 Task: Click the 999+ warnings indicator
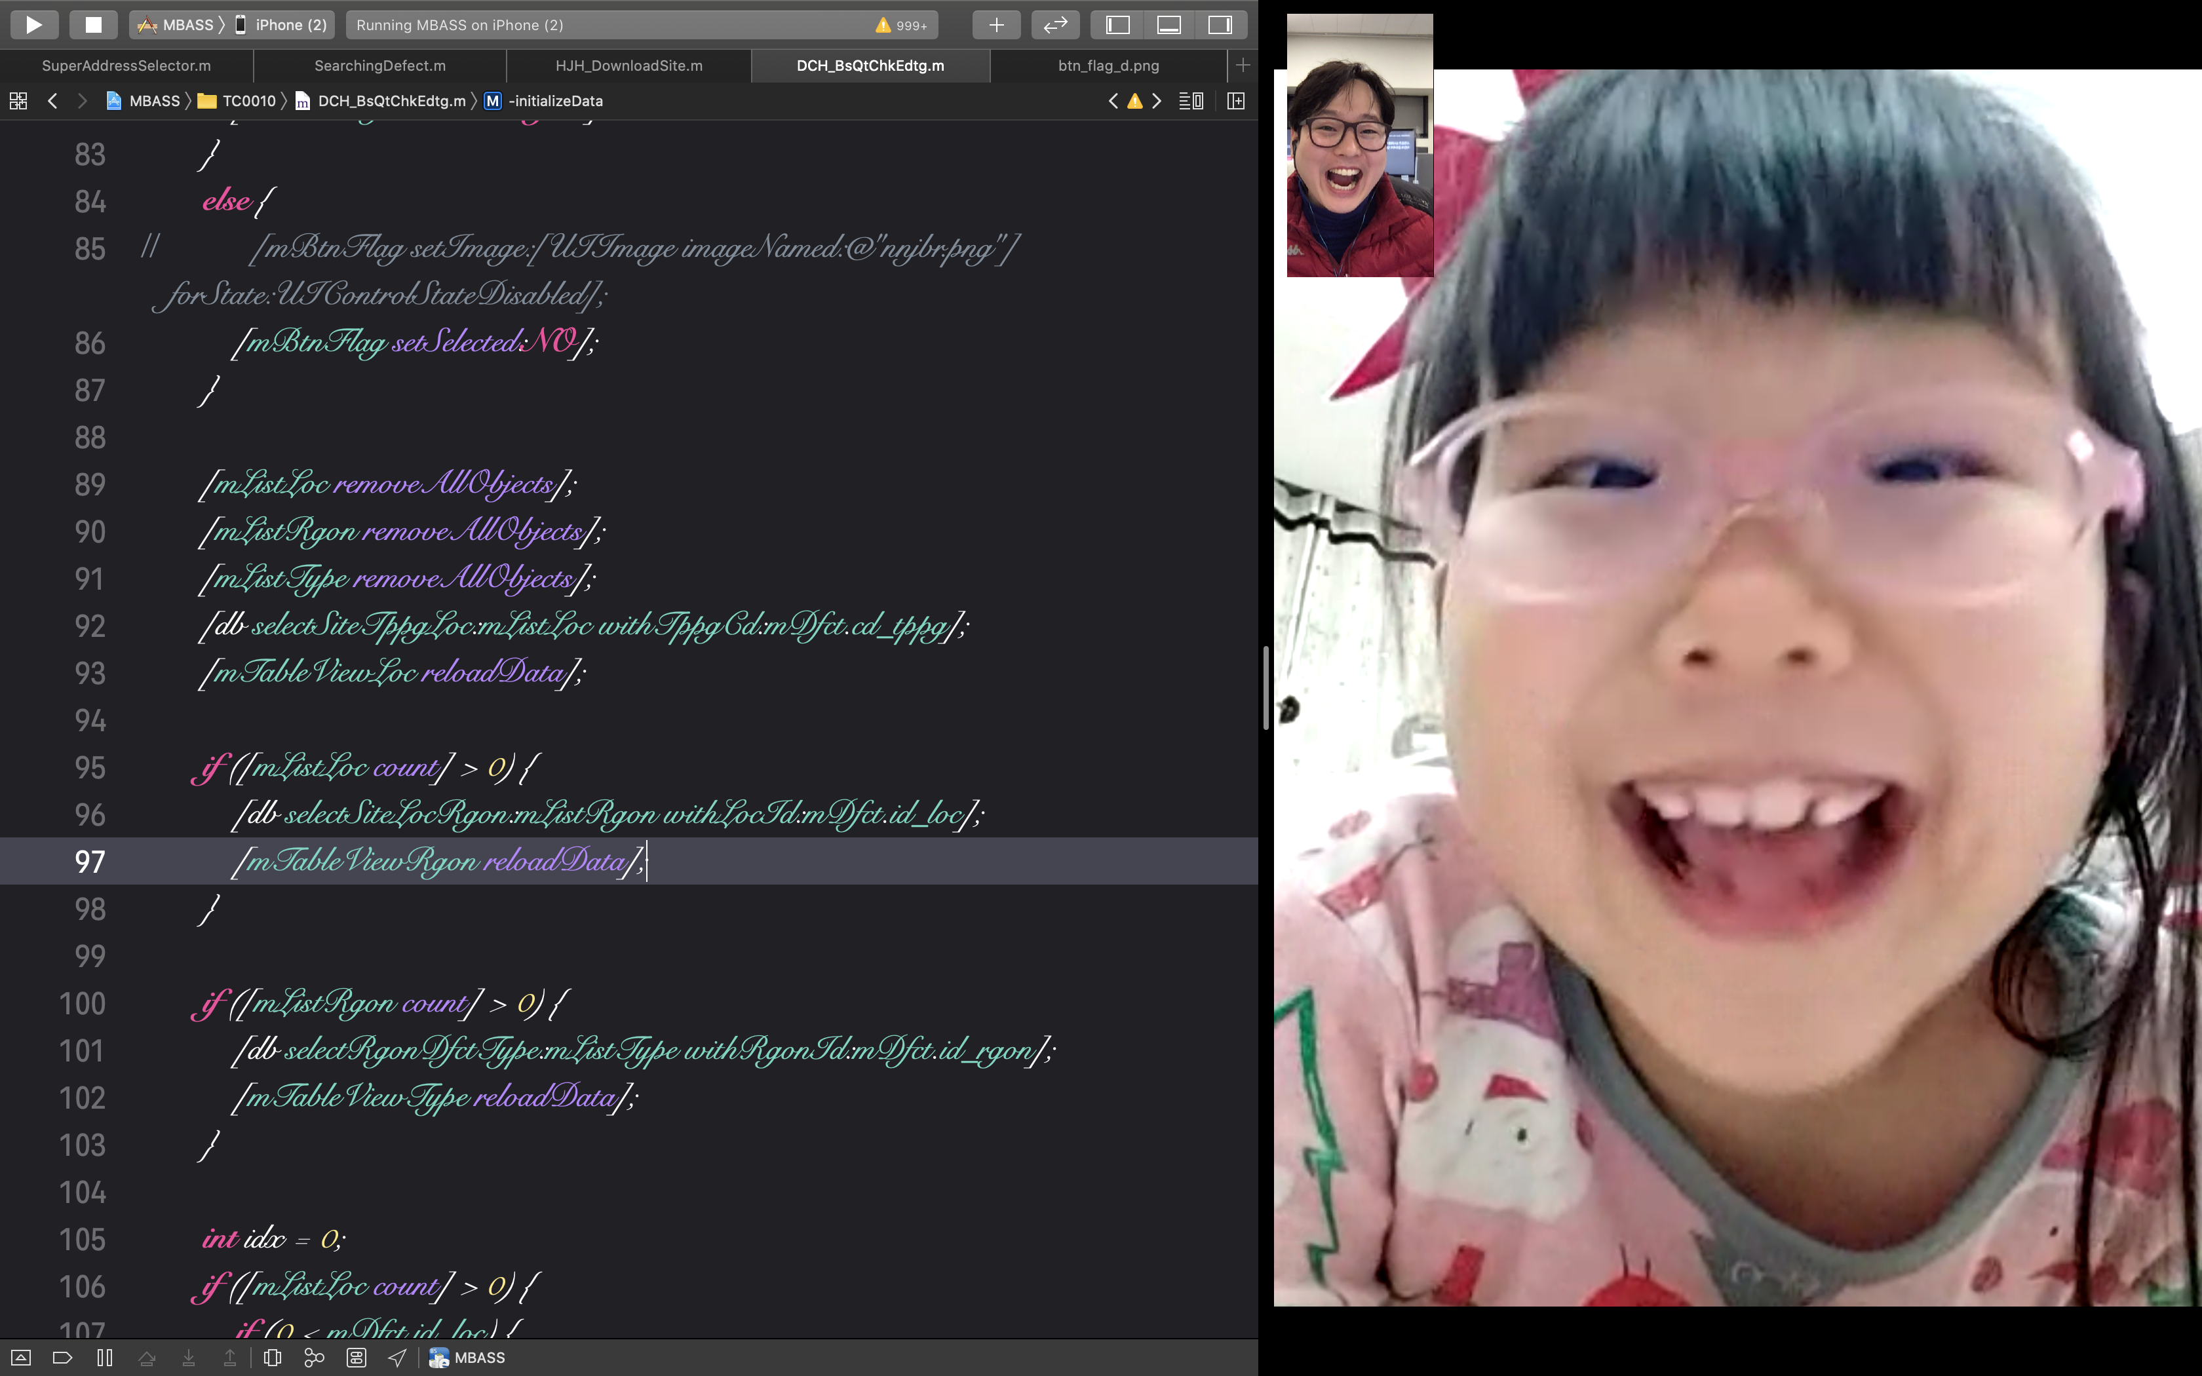pyautogui.click(x=901, y=26)
